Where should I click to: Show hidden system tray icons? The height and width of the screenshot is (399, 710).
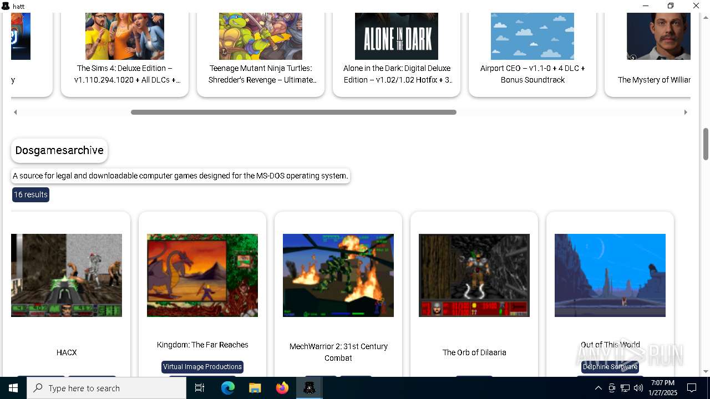click(x=598, y=388)
